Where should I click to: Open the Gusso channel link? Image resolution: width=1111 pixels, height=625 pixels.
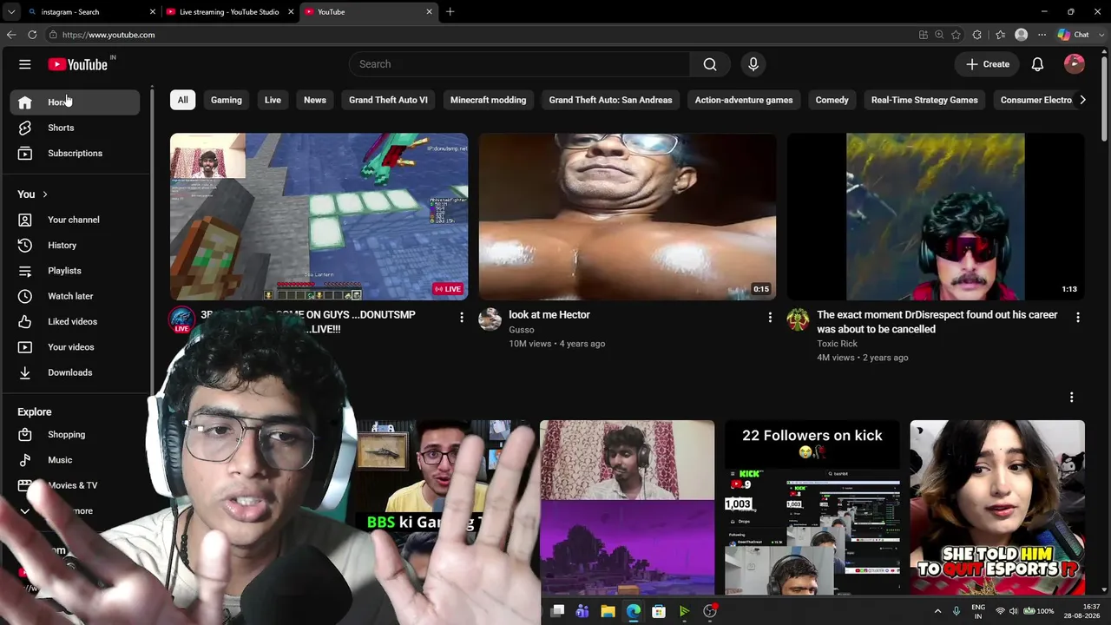(522, 330)
